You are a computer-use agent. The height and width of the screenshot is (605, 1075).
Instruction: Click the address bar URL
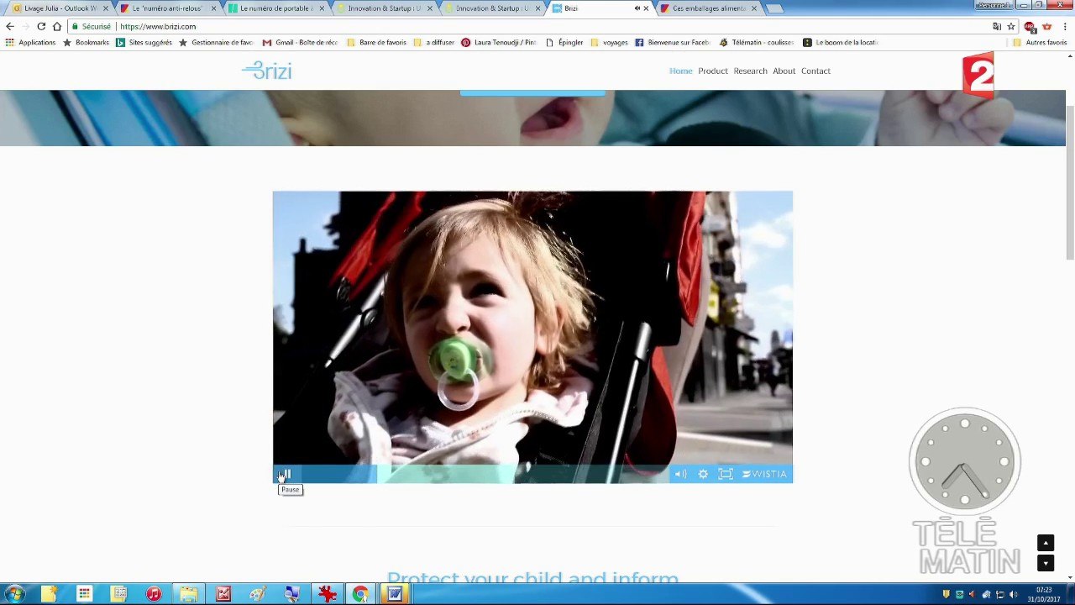pyautogui.click(x=158, y=27)
